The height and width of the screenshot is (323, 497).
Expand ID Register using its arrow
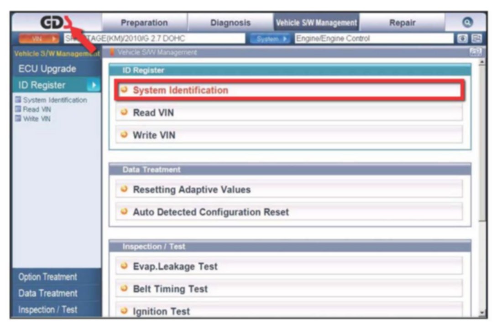(93, 85)
